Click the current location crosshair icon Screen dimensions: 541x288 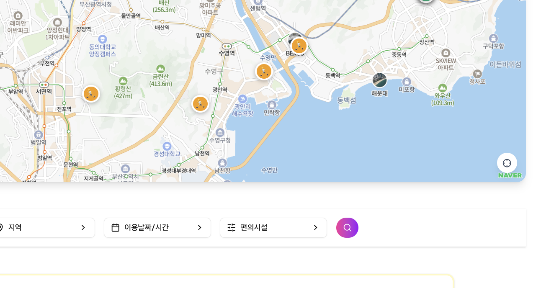click(507, 163)
